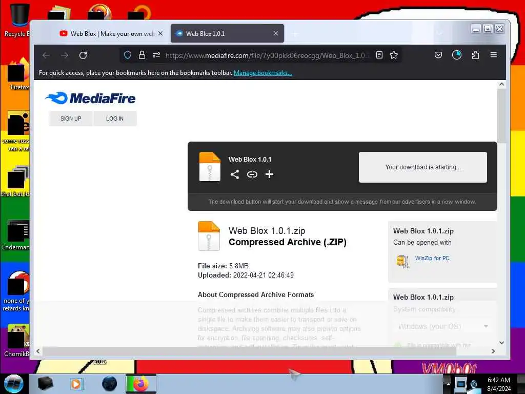Reload the MediaFire page
525x394 pixels.
(x=83, y=55)
